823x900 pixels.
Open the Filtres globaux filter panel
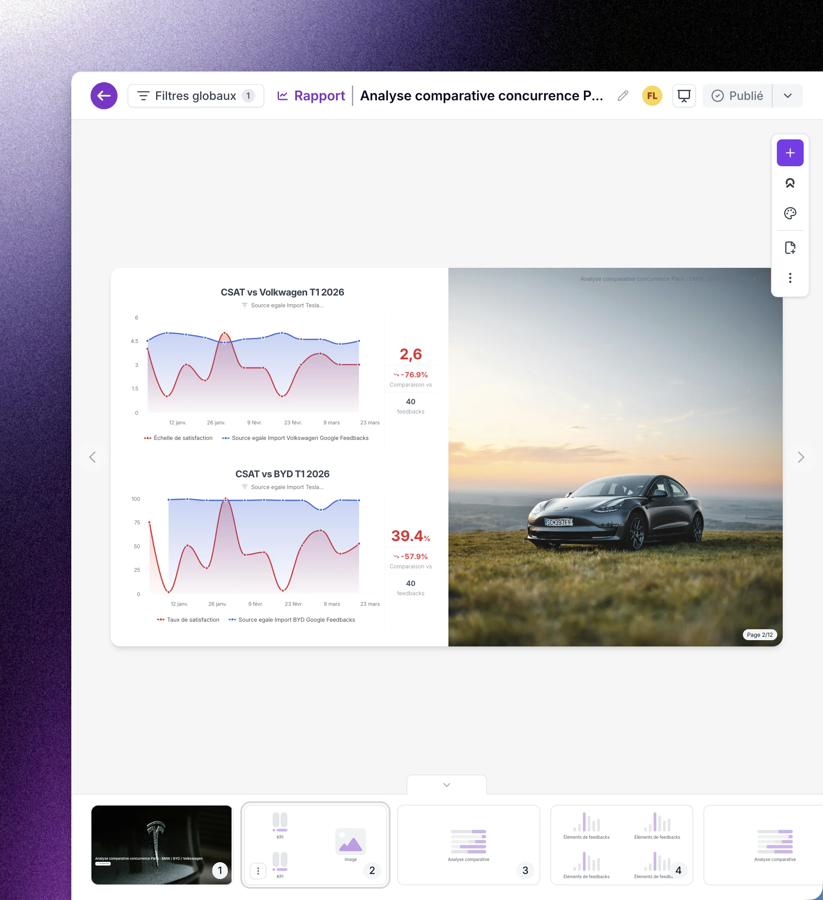click(x=196, y=96)
